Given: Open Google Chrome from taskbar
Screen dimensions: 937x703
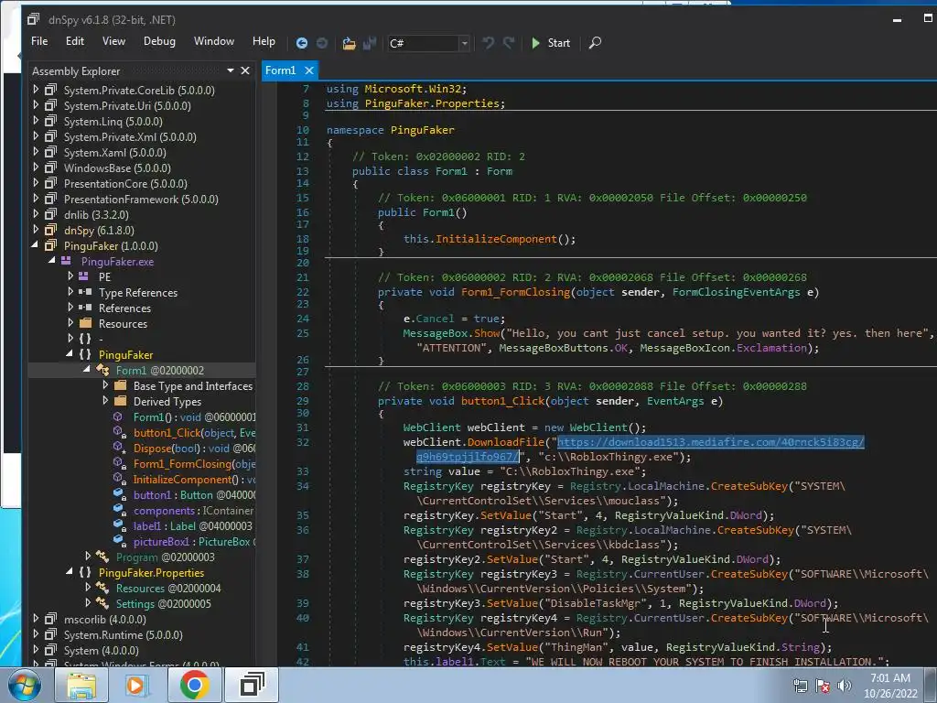Looking at the screenshot, I should point(194,685).
